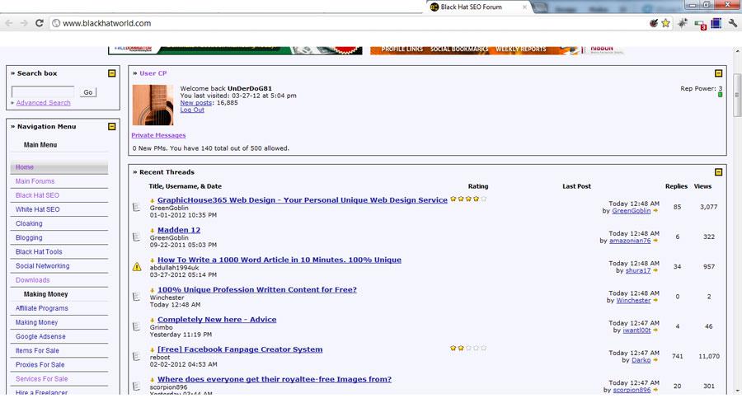Go to first unread post arrow of GraphicHouse365 thread
Viewport: 742px width, 417px height.
pos(153,201)
